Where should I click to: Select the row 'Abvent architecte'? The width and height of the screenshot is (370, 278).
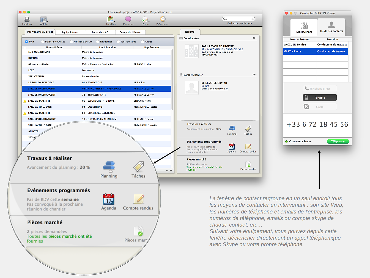[96, 64]
